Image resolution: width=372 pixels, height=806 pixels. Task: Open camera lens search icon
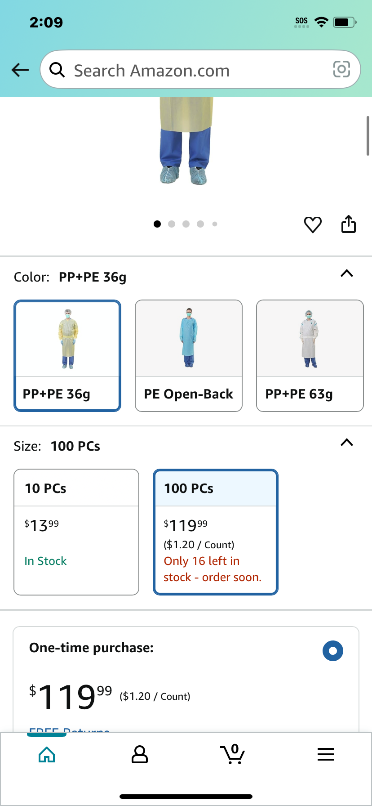[341, 69]
